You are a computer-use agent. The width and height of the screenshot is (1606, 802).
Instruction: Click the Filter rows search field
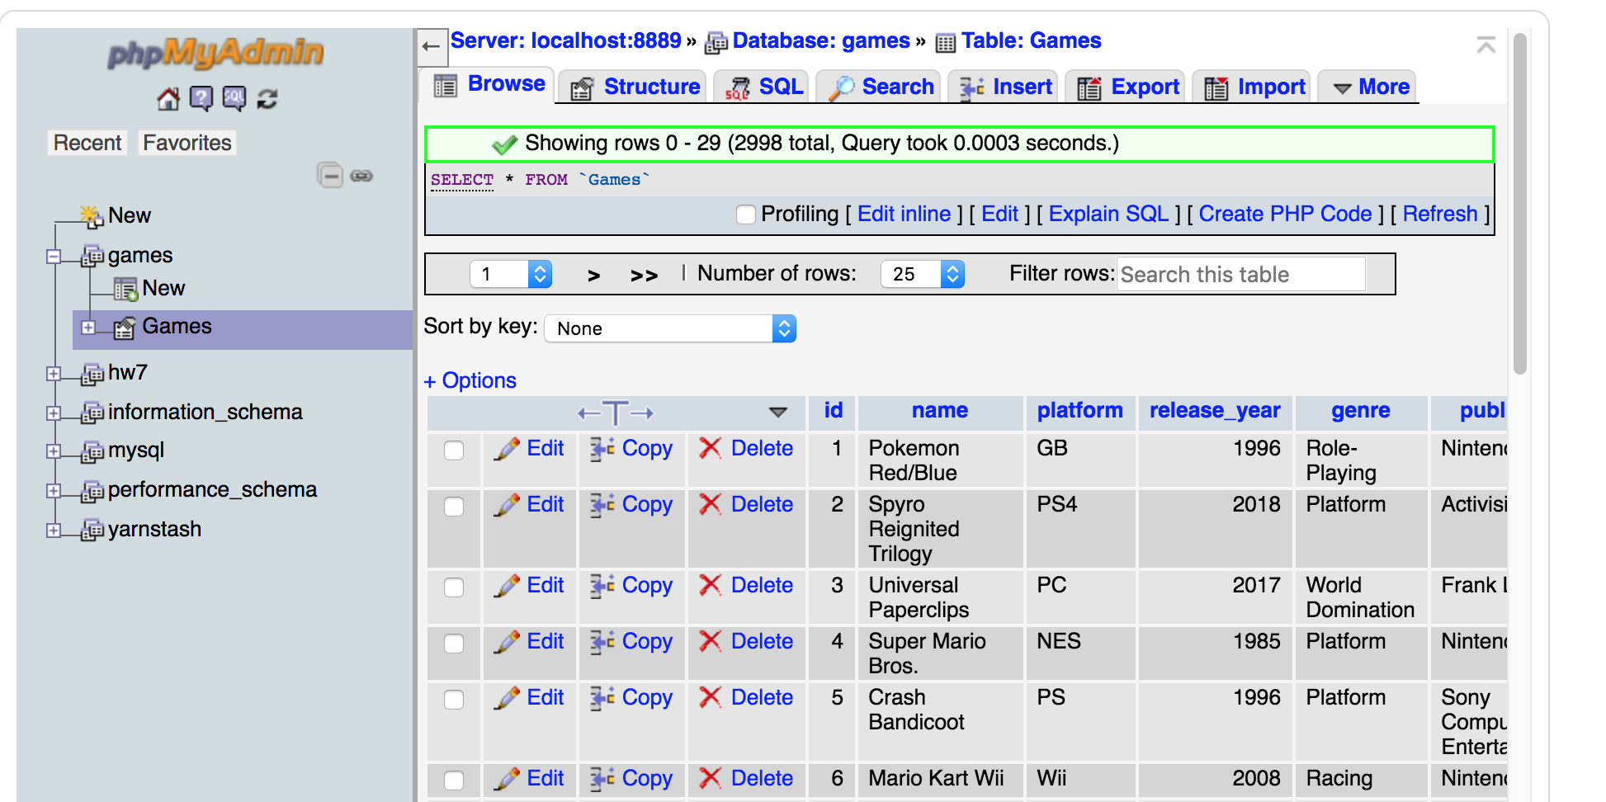(x=1240, y=274)
